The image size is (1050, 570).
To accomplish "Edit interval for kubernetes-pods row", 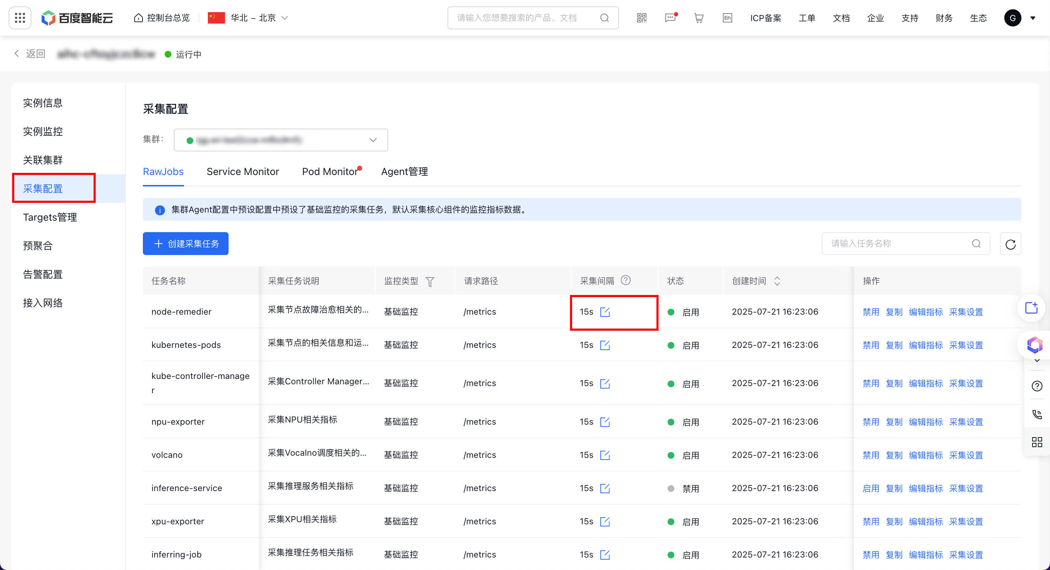I will click(605, 345).
